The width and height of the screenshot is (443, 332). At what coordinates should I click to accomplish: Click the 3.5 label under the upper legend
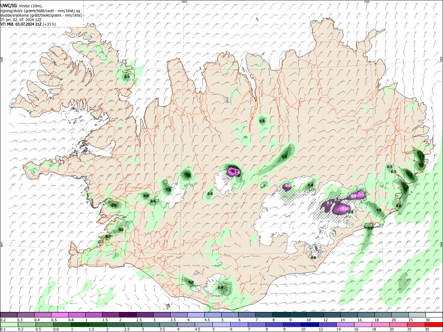pyautogui.click(x=173, y=320)
